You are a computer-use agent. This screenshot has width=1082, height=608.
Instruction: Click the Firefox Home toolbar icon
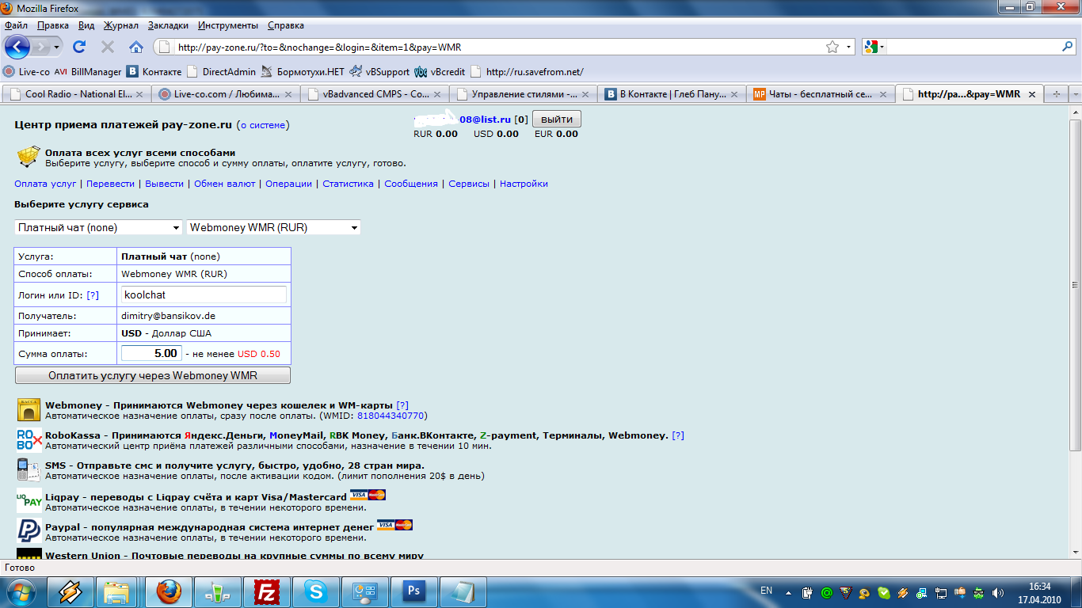click(x=136, y=47)
